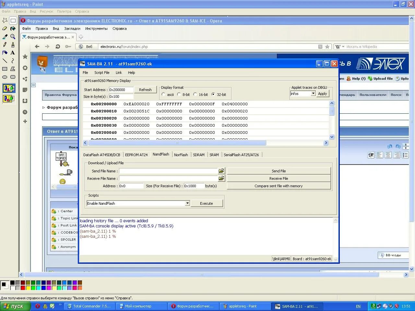Select the Pencil tool in Paint

point(5,44)
